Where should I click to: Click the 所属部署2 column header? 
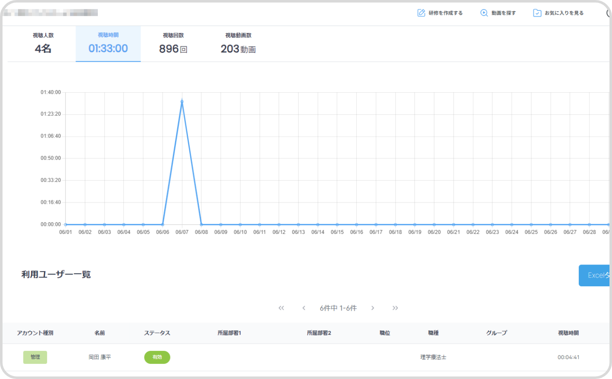[319, 333]
